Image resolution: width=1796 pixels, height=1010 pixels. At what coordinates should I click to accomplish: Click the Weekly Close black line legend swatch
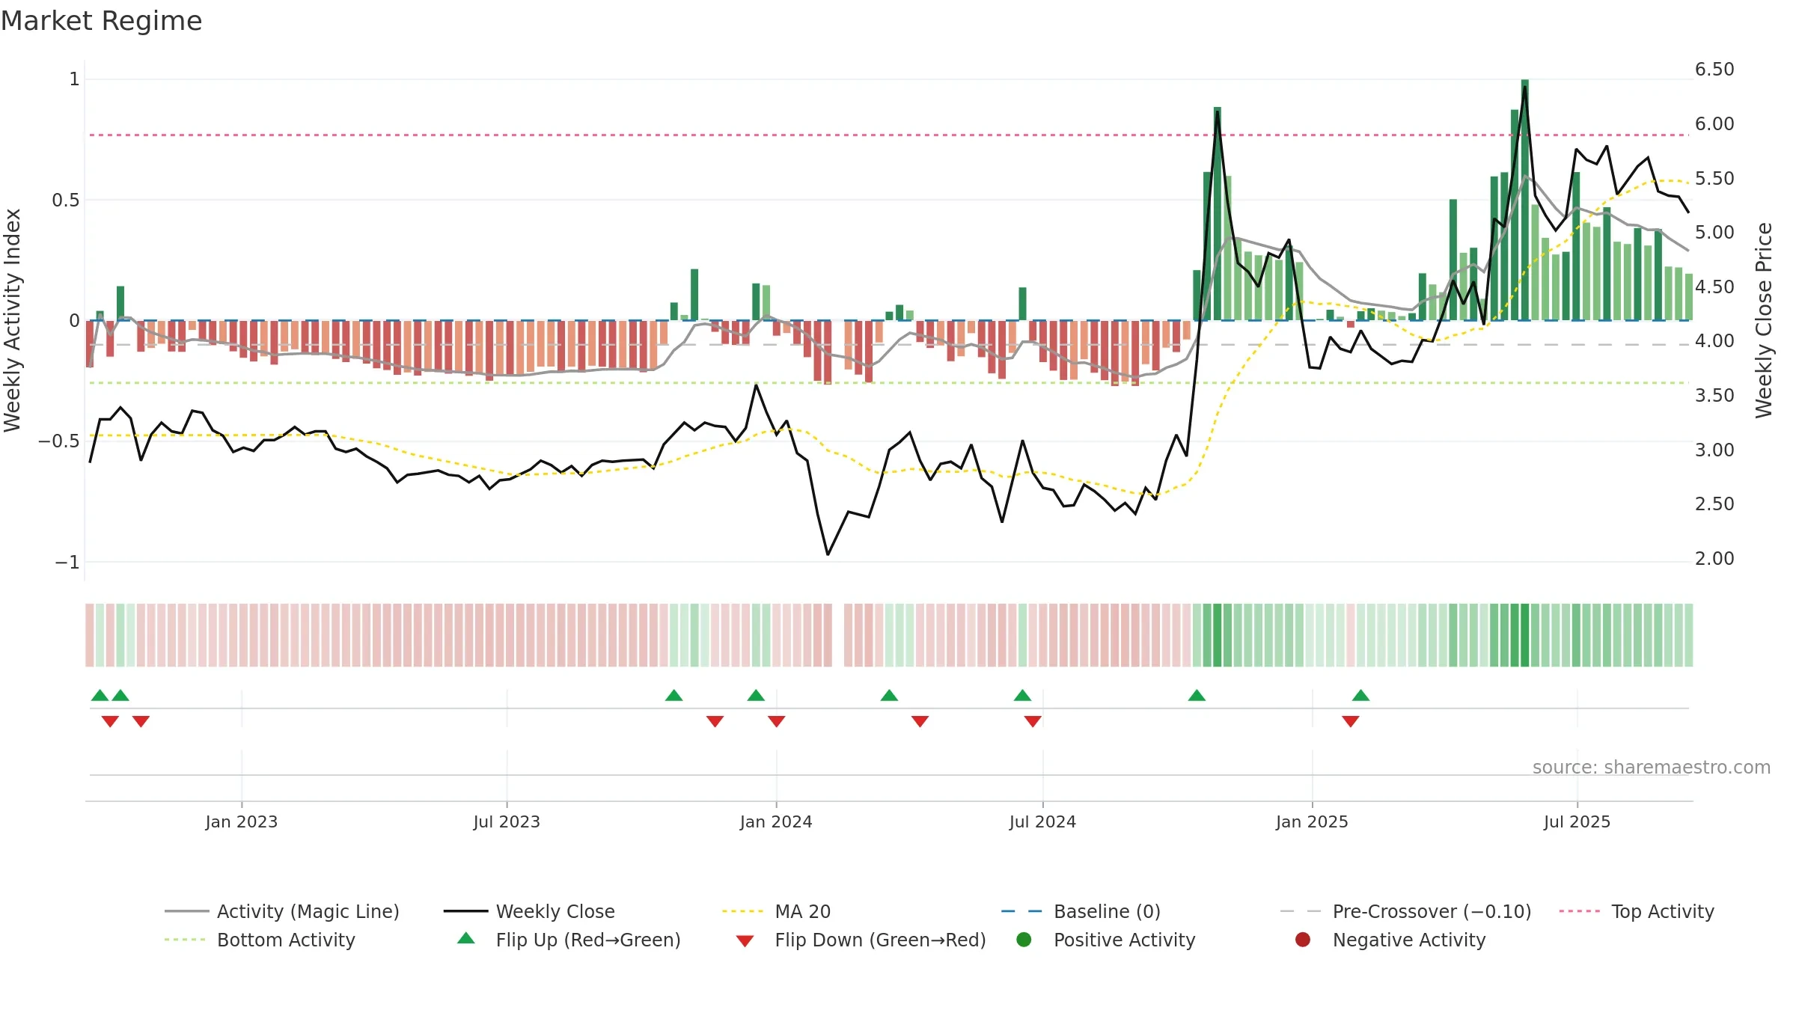[x=465, y=911]
